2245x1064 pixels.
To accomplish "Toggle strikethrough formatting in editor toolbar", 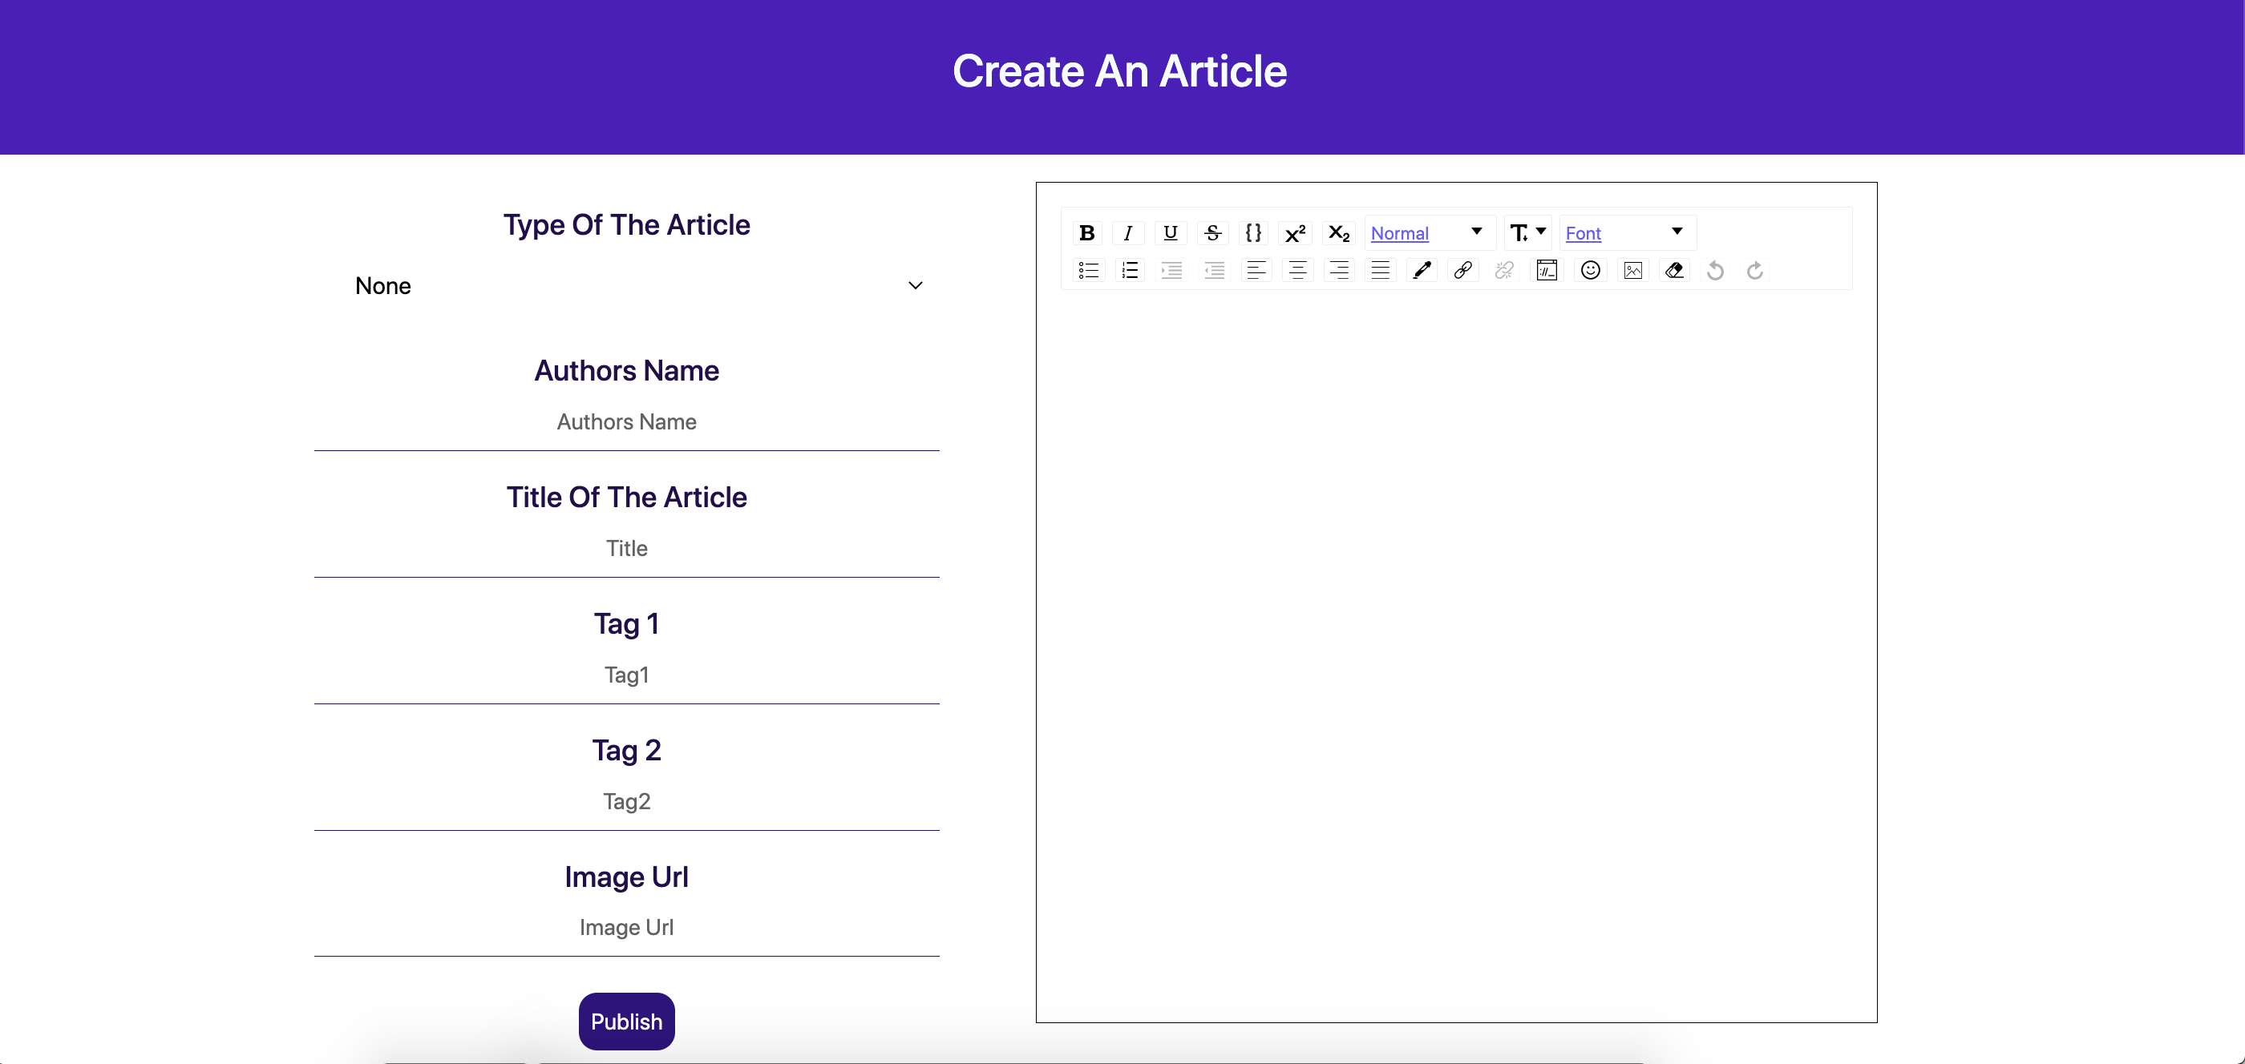I will (x=1212, y=232).
